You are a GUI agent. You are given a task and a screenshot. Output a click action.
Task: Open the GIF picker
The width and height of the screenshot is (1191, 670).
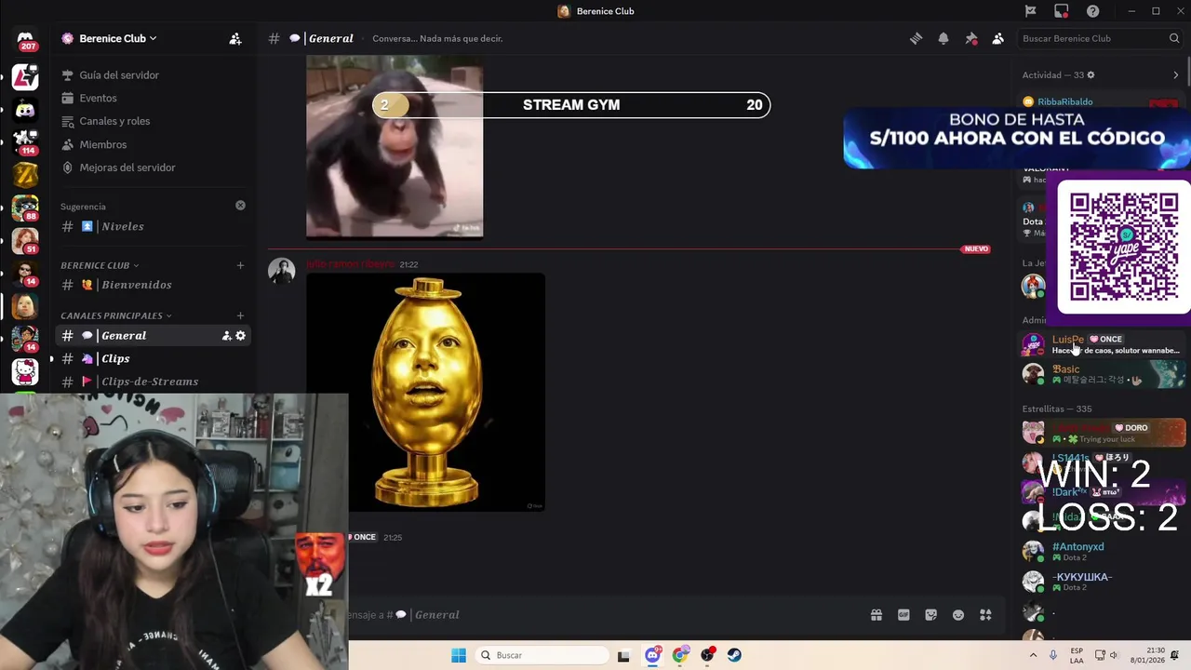click(x=903, y=615)
